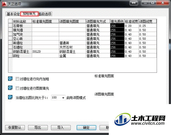Click the 填充颜色 column header
The width and height of the screenshot is (171, 135).
(x=117, y=21)
